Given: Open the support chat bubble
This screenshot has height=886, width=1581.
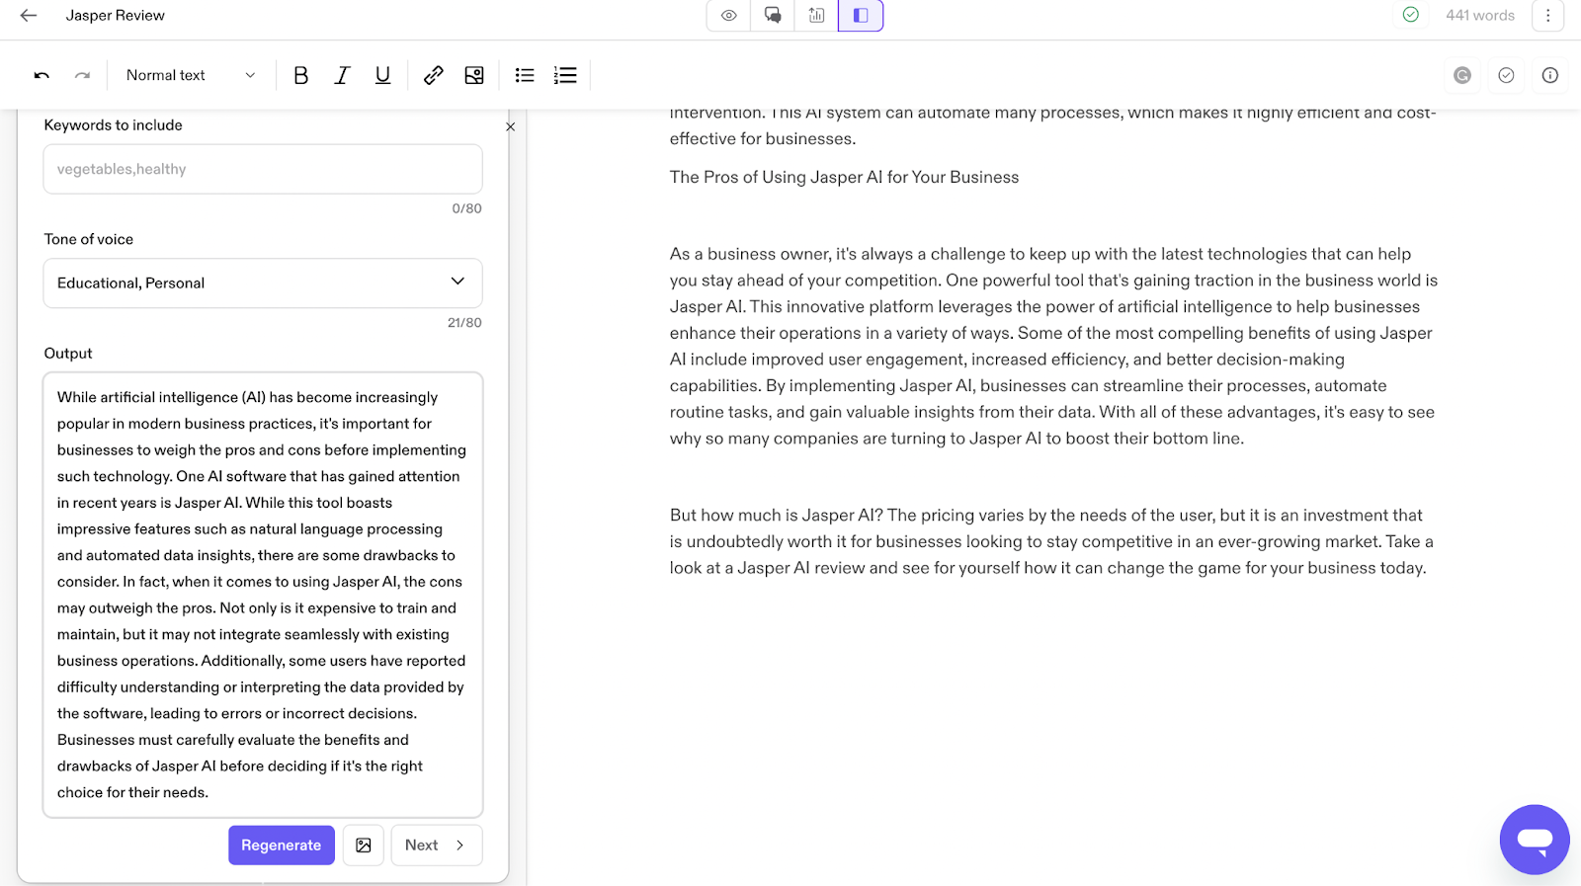Looking at the screenshot, I should point(1535,840).
